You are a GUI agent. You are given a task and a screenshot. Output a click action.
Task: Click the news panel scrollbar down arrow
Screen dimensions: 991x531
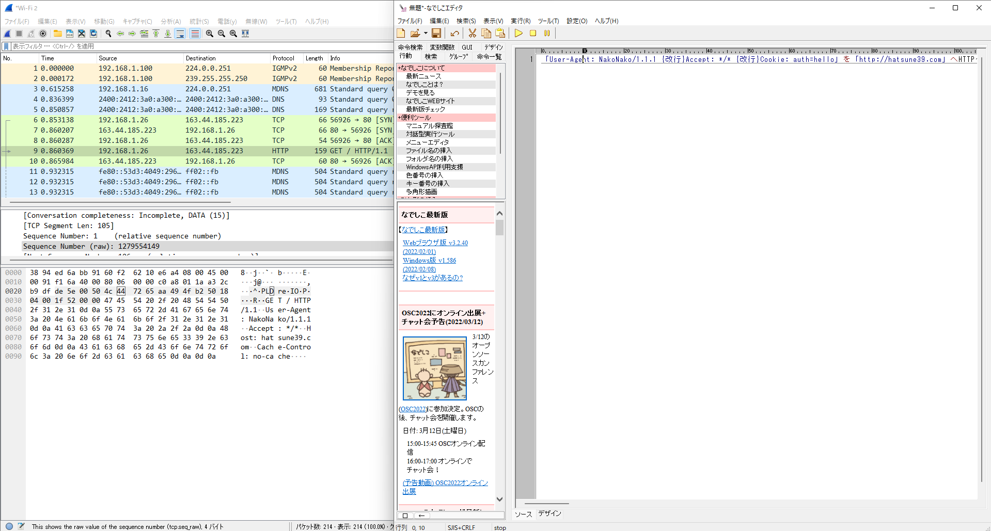tap(499, 499)
